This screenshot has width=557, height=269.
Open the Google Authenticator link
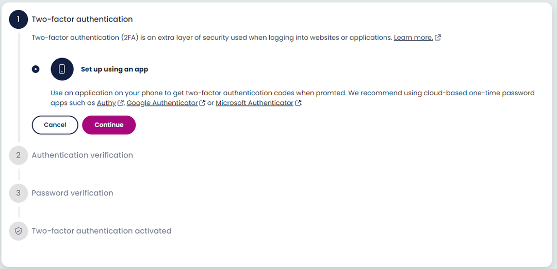tap(162, 103)
